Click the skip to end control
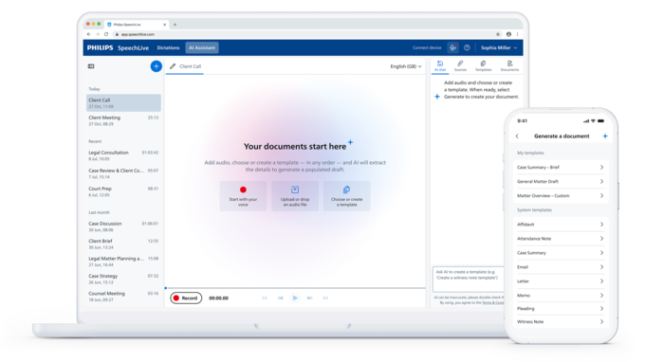 pos(325,299)
